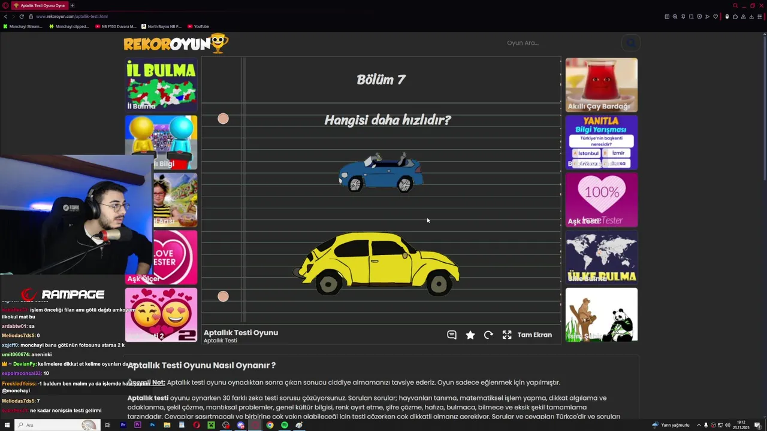Screen dimensions: 767x431
Task: Click the REKOROYUN logo
Action: click(x=176, y=43)
